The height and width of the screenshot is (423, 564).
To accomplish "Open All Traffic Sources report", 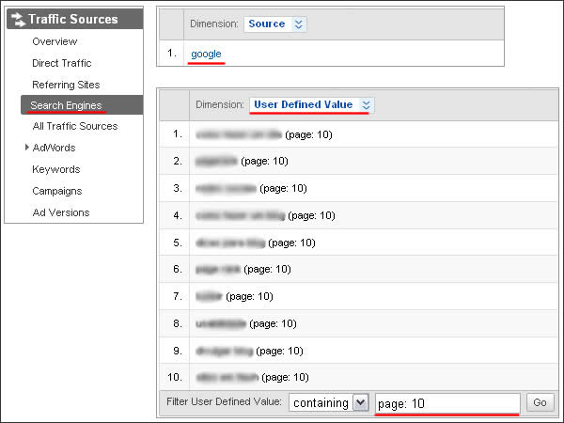I will tap(75, 126).
